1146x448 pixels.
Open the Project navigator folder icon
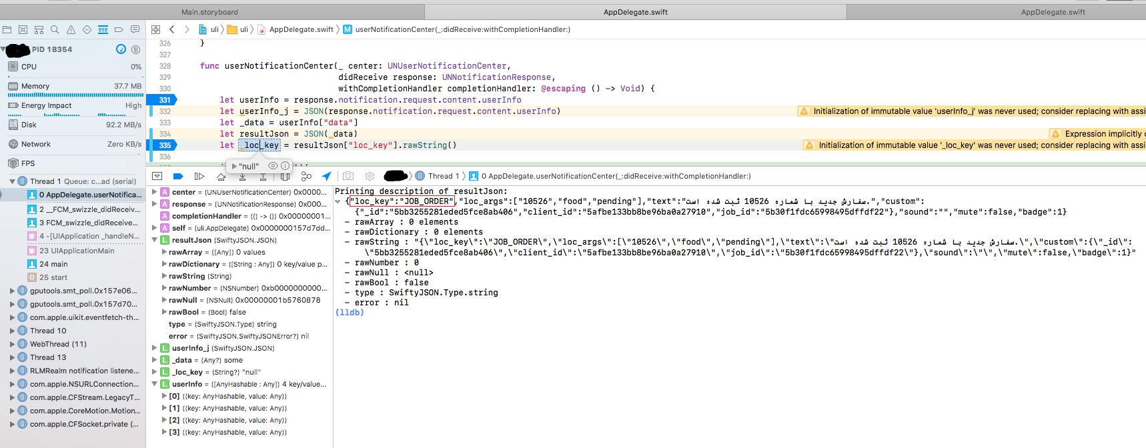[x=7, y=29]
